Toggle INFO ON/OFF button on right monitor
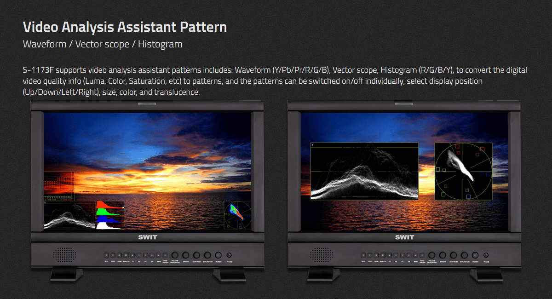 [x=422, y=255]
